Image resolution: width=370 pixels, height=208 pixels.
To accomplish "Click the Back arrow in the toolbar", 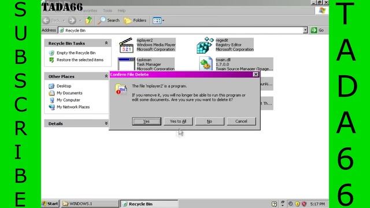I will point(47,21).
